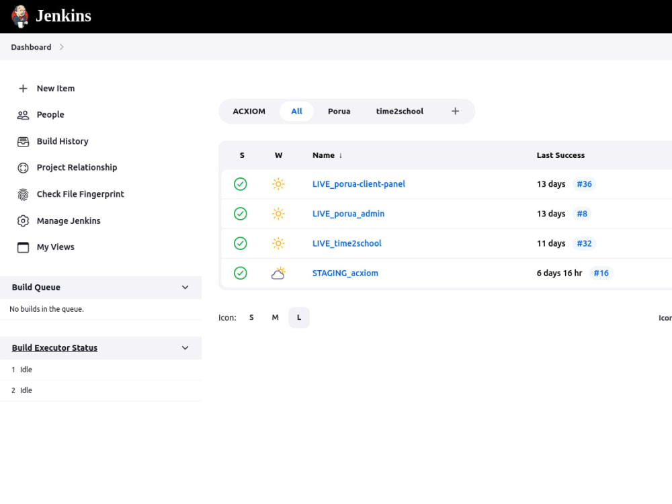Sort by the S status column
The height and width of the screenshot is (504, 672).
tap(242, 156)
